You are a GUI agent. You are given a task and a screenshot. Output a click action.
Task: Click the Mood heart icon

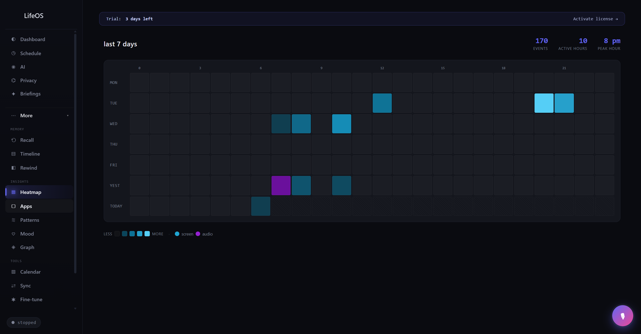13,234
